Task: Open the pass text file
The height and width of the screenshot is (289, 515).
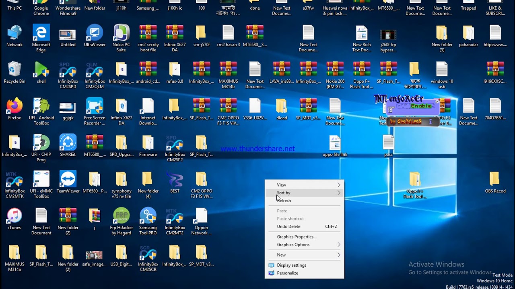Action: [x=388, y=142]
